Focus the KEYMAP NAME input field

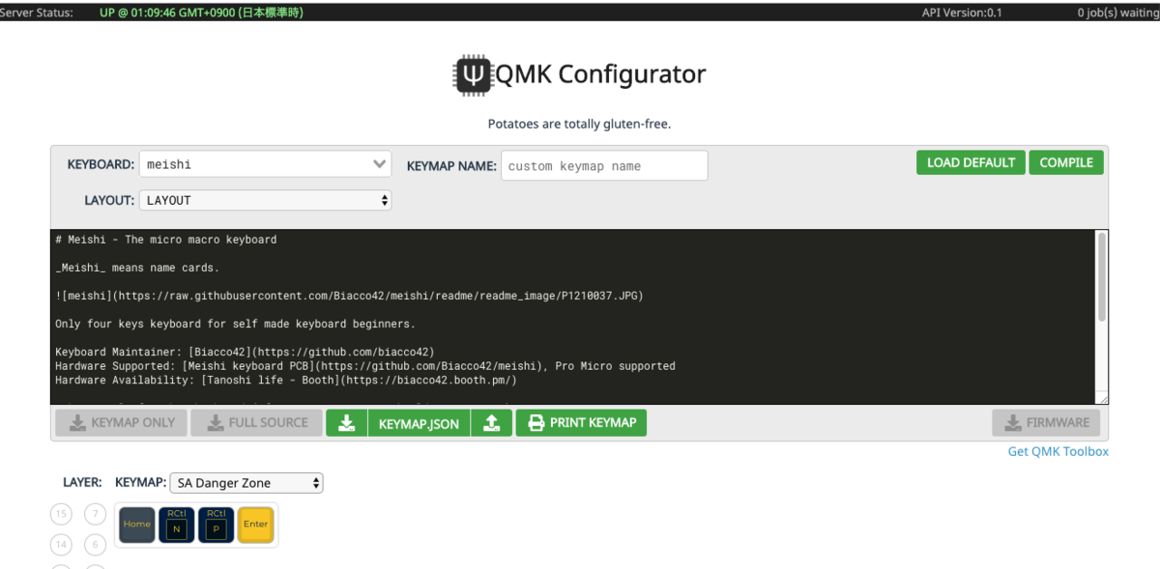pos(604,165)
